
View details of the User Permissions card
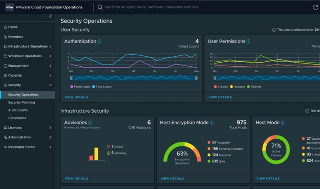pos(220,97)
